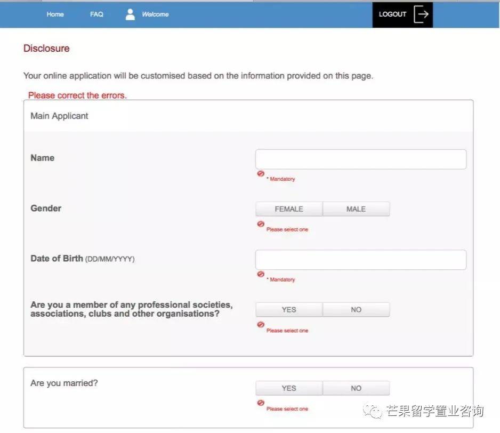
Task: Focus the Name text field
Action: point(360,159)
